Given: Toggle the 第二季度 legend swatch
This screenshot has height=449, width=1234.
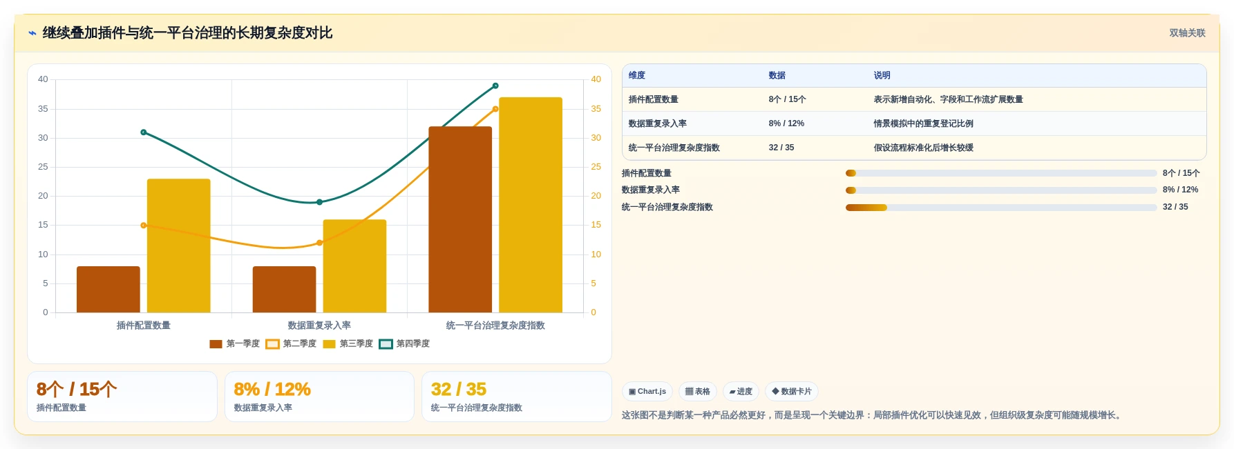Looking at the screenshot, I should tap(272, 344).
